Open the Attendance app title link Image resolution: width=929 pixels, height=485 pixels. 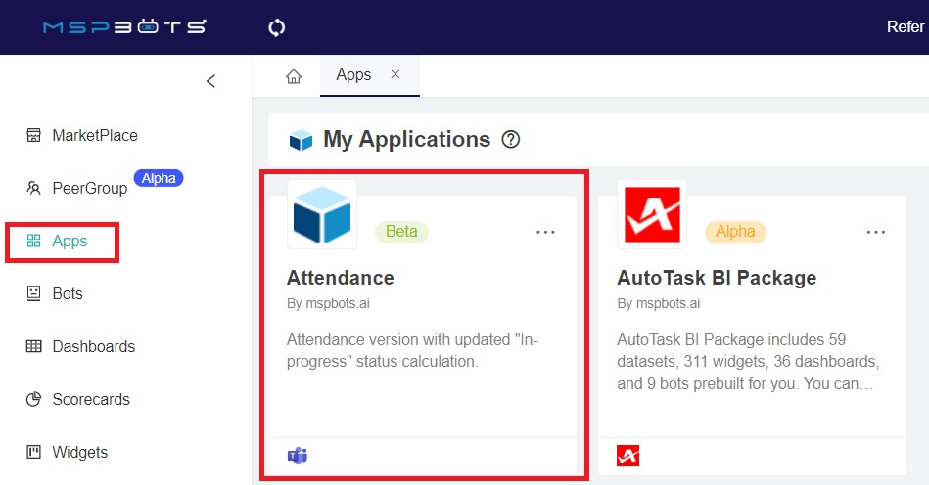(x=340, y=278)
